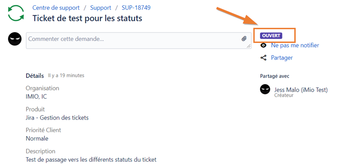Open the Centre de support breadcrumb
This screenshot has height=168, width=339.
tap(56, 8)
